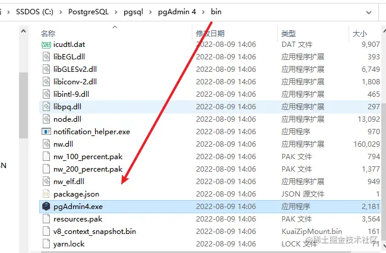Select the notification_helper.exe file name
This screenshot has height=253, width=386.
[x=91, y=132]
